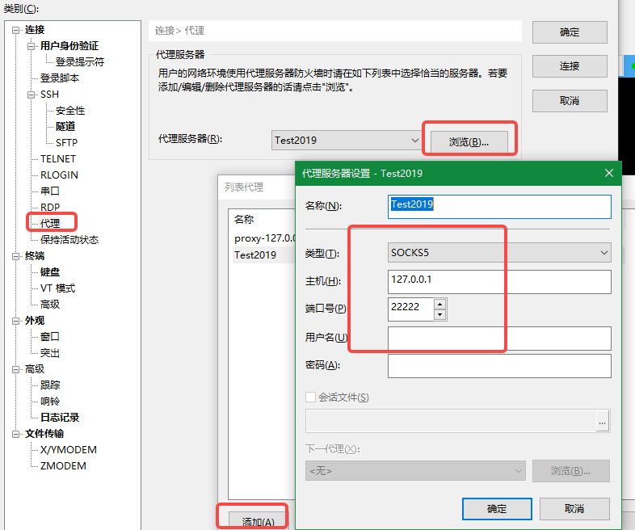Click the password input field
The height and width of the screenshot is (530, 635).
(x=498, y=365)
